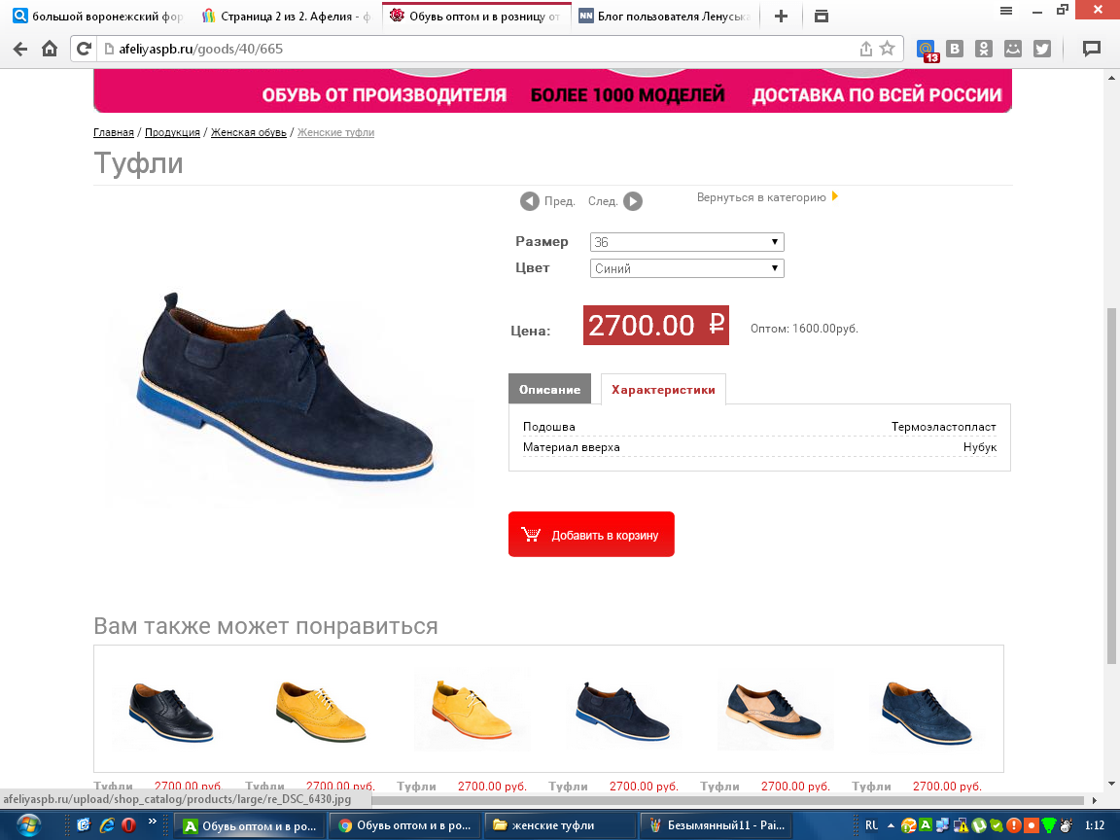Open the Размер size dropdown
Viewport: 1120px width, 840px height.
tap(686, 242)
